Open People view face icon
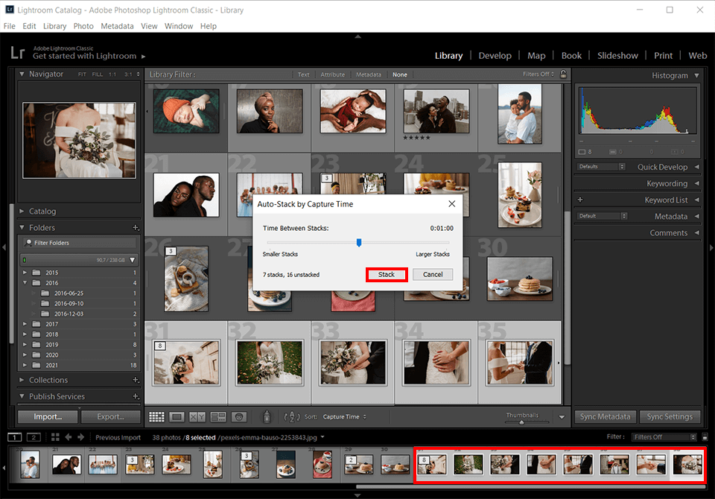 point(239,417)
